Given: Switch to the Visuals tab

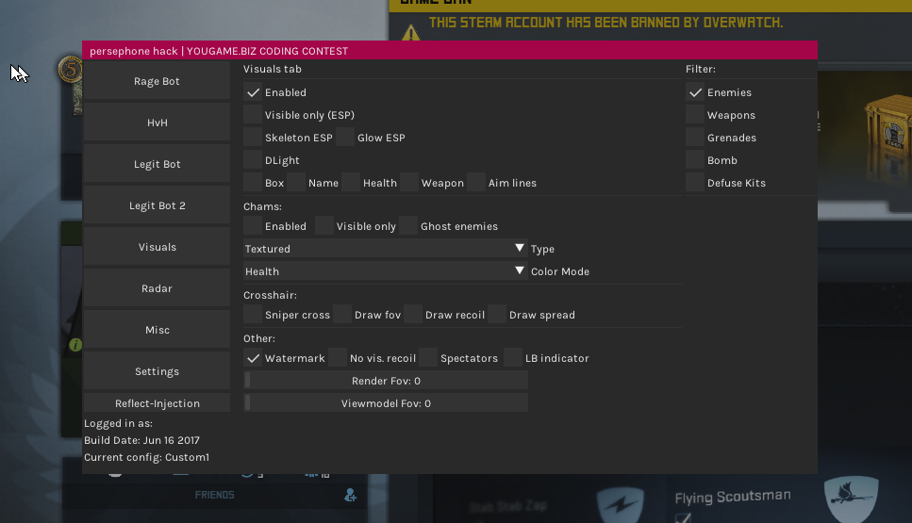Looking at the screenshot, I should 158,247.
